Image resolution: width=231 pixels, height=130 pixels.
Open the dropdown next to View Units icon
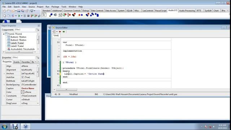tap(35, 11)
